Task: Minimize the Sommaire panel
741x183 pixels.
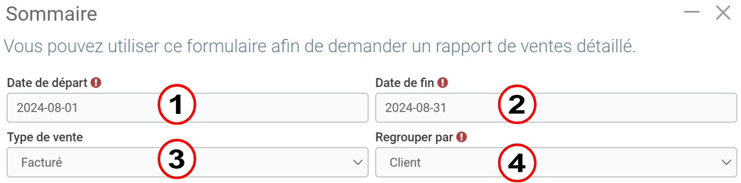Action: point(691,12)
